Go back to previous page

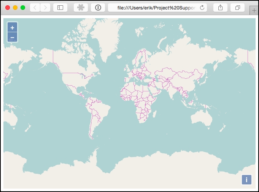click(35, 8)
